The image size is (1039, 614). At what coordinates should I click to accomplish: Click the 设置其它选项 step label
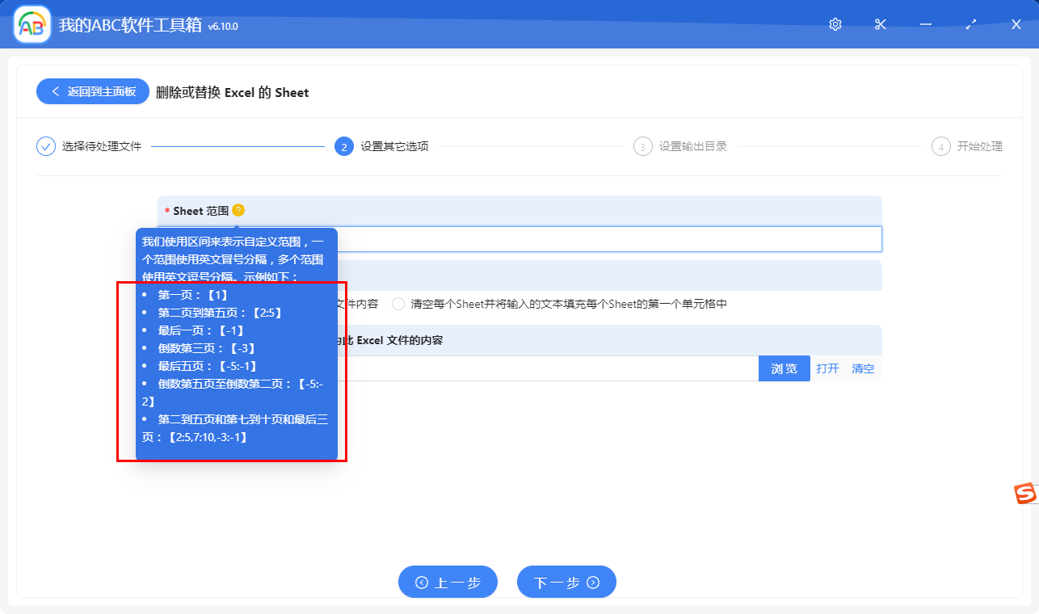tap(398, 146)
